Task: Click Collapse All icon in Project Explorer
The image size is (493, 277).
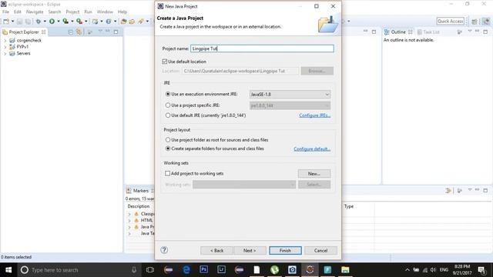Action: click(x=71, y=32)
